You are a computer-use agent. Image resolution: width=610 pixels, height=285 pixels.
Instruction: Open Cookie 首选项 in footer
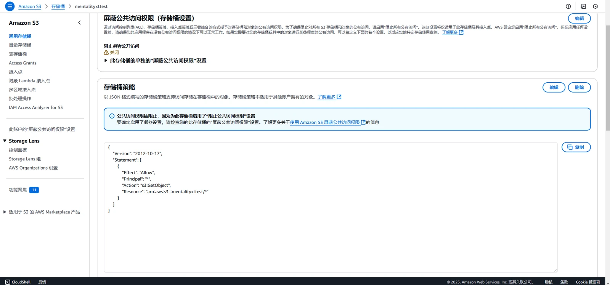[x=588, y=282]
